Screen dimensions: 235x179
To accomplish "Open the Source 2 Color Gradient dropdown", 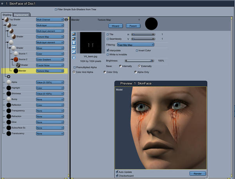I will click(x=50, y=59).
